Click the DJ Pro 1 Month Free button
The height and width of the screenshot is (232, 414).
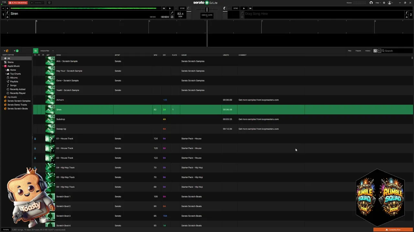[x=18, y=3]
